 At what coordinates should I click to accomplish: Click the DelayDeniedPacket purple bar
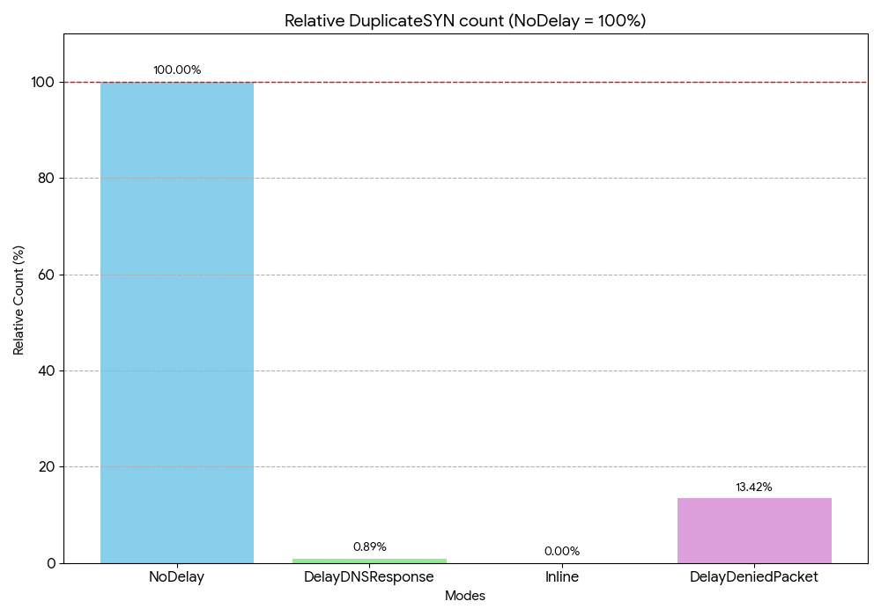754,531
